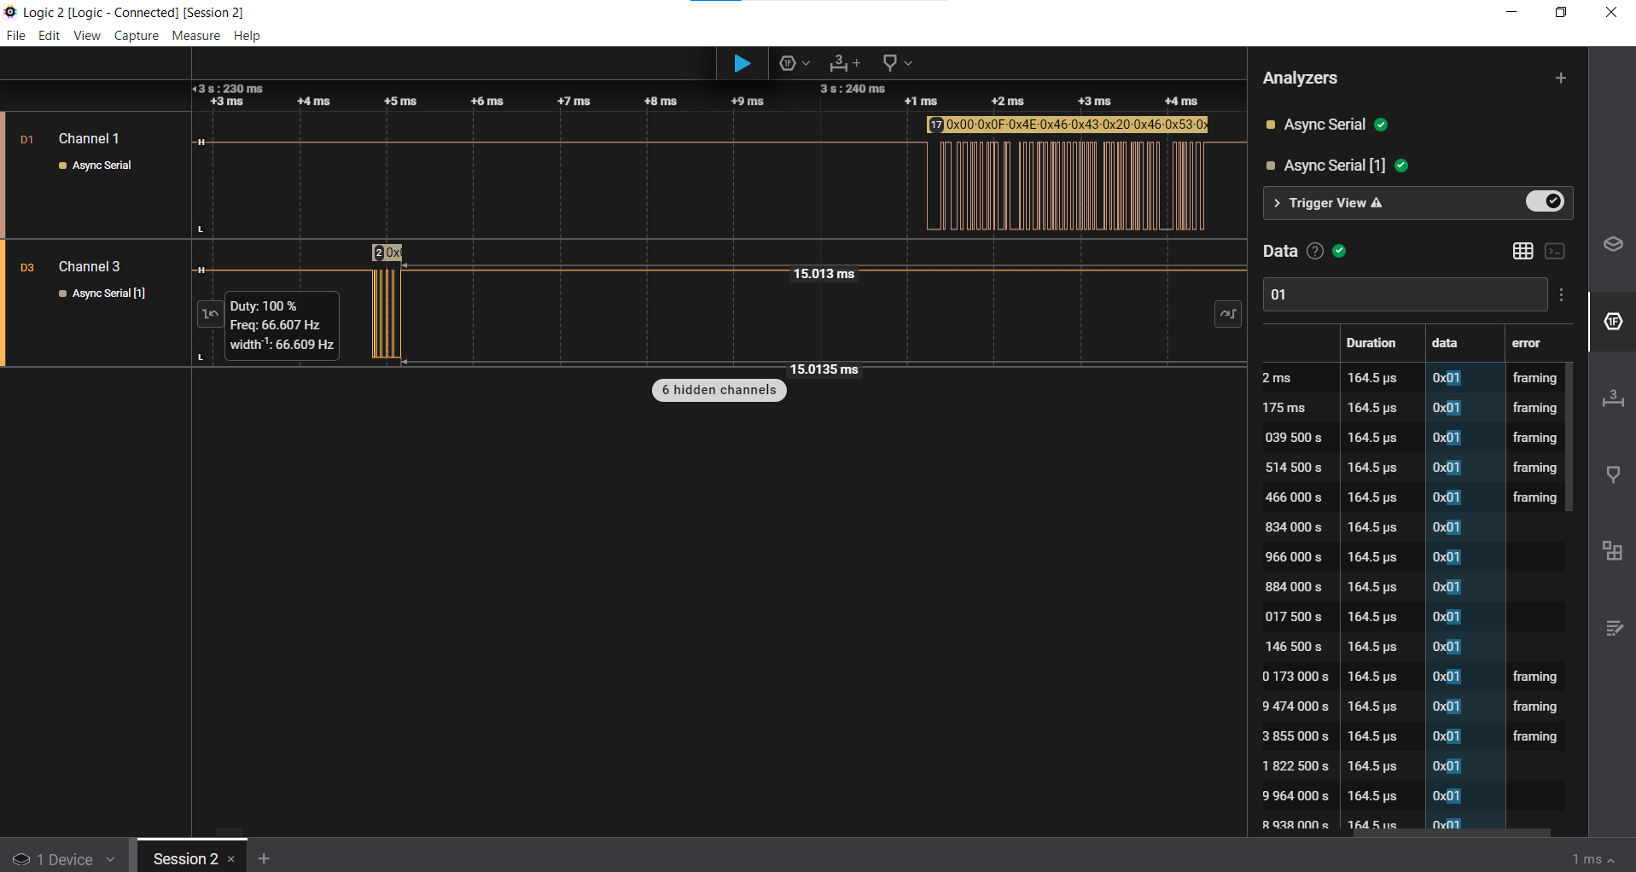Screen dimensions: 1636x872
Task: Select data row starting at 9 474 000 s
Action: 1413,706
